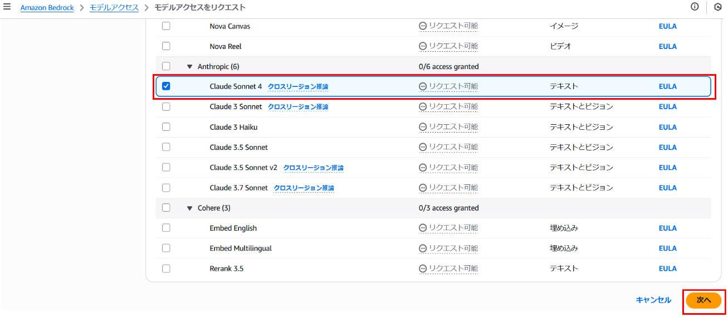728x317 pixels.
Task: Uncheck the Claude Sonnet 4 checkbox
Action: pos(166,86)
